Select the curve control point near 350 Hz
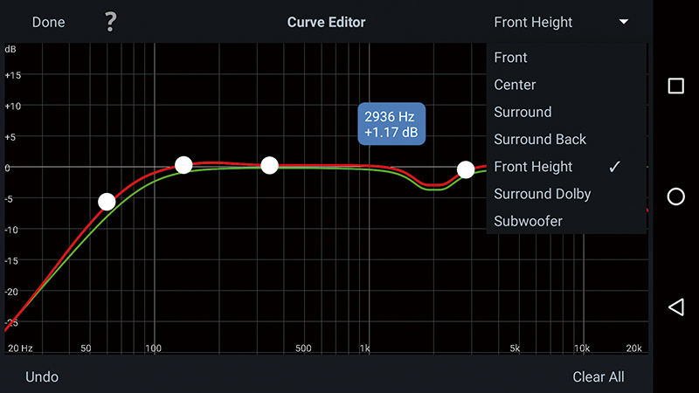699x393 pixels. (x=269, y=165)
